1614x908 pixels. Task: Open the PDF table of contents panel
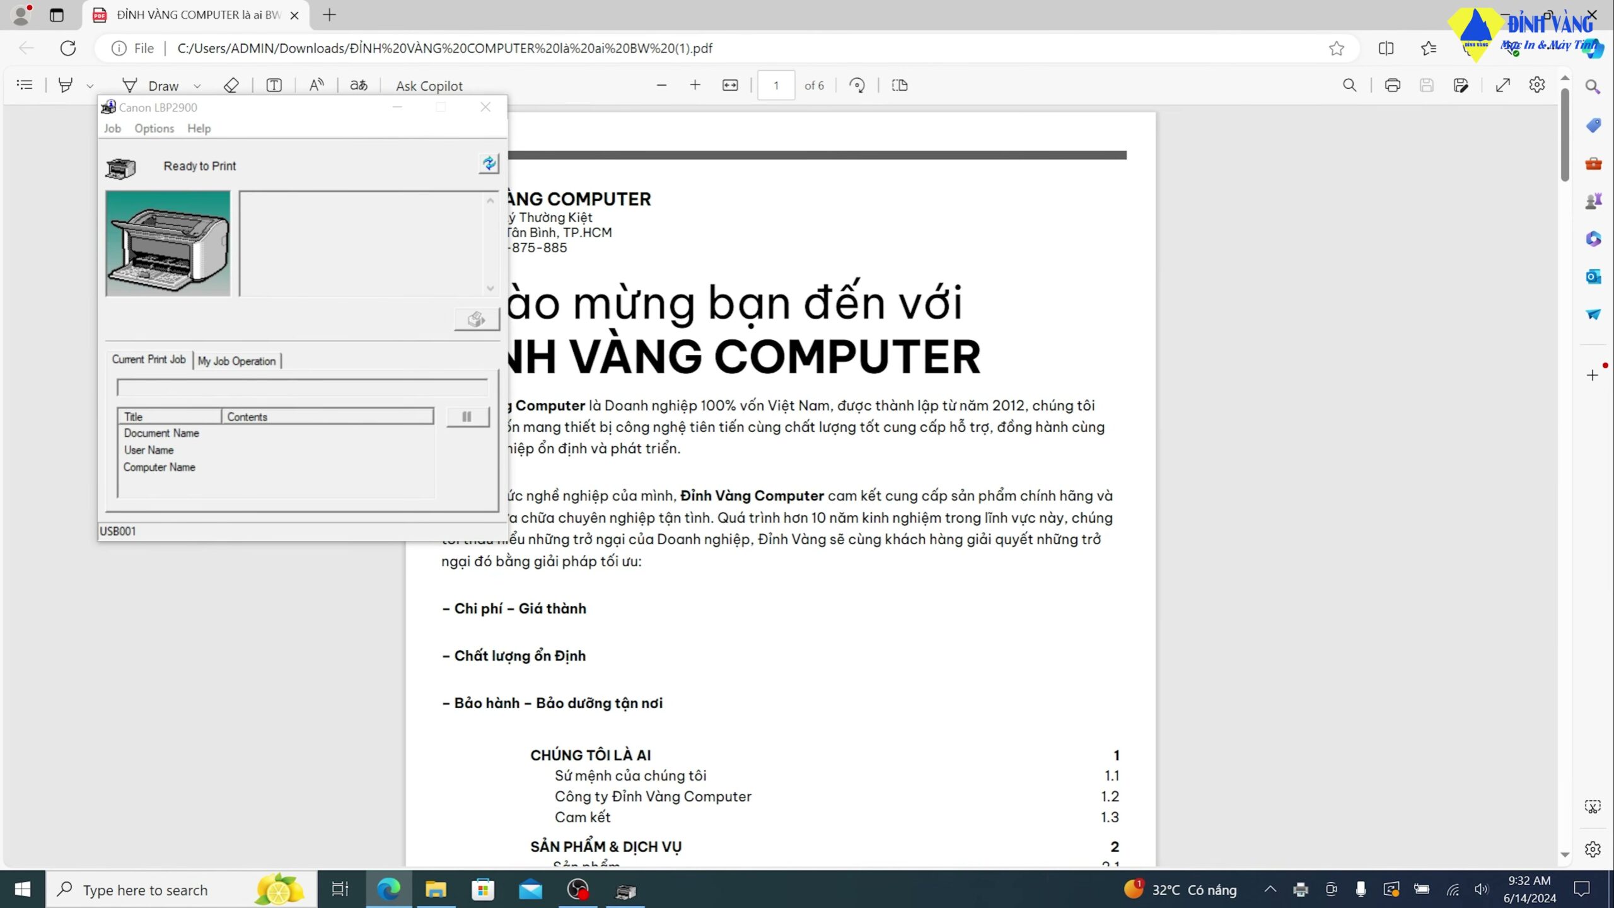click(x=25, y=84)
